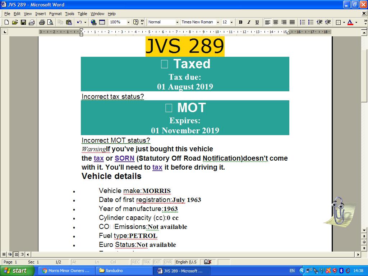
Task: Click the Copy icon
Action: [60, 22]
